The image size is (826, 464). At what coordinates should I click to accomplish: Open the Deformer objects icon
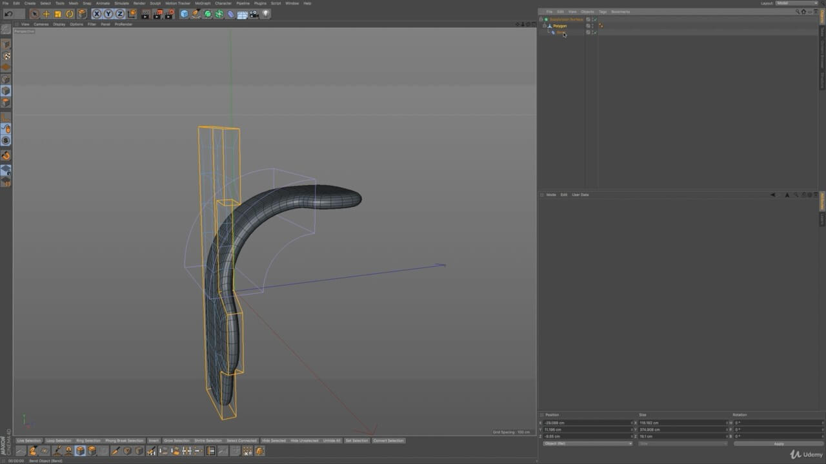coord(230,14)
